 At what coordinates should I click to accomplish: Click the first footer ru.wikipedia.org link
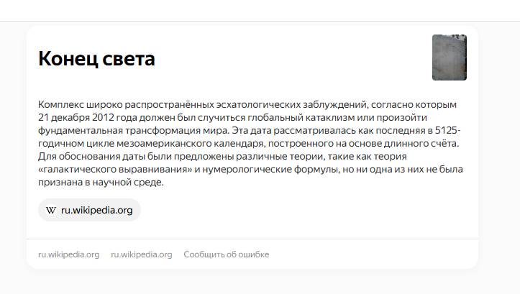[68, 254]
